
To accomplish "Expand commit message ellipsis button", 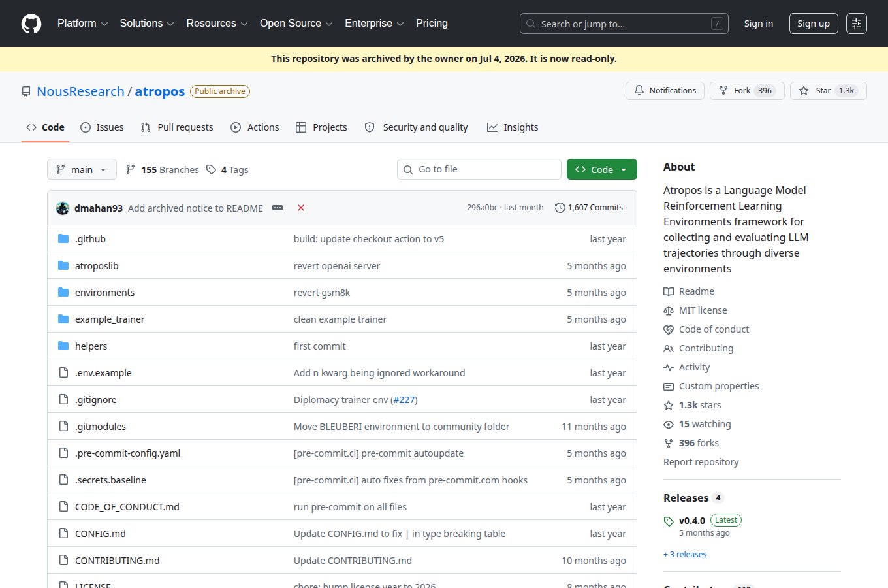I will 277,208.
